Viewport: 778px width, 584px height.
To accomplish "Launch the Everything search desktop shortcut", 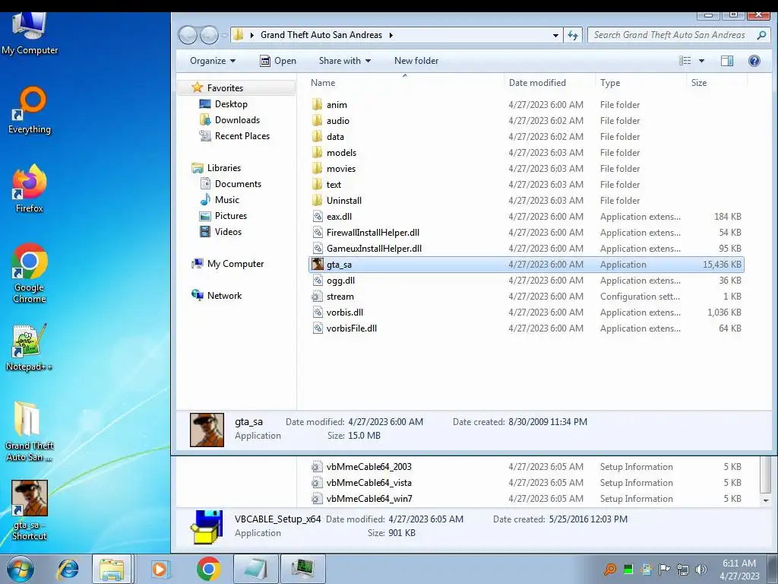I will (x=30, y=110).
